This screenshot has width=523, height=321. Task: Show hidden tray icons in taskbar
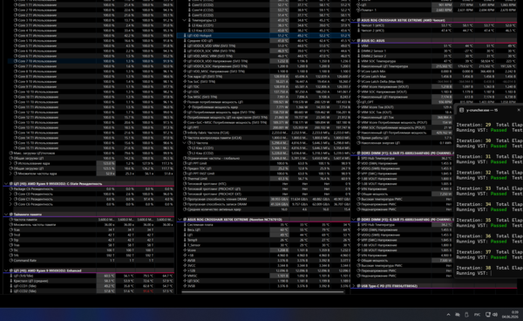click(448, 315)
